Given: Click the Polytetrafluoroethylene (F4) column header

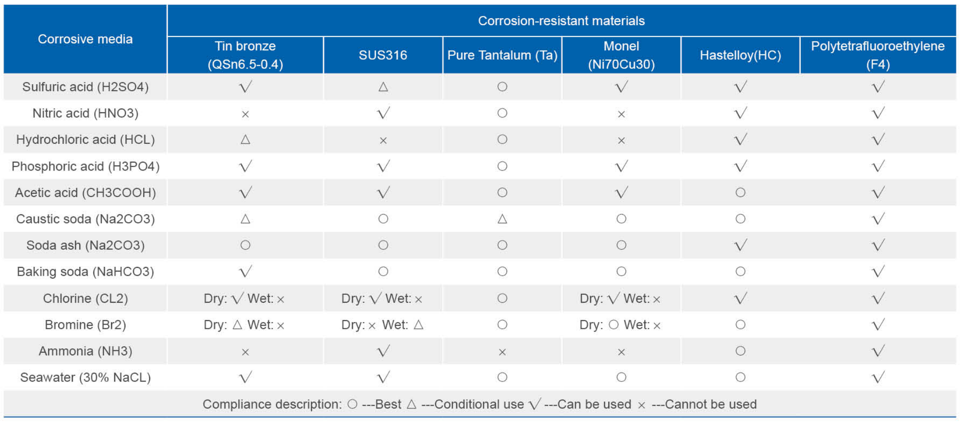Looking at the screenshot, I should (x=877, y=55).
